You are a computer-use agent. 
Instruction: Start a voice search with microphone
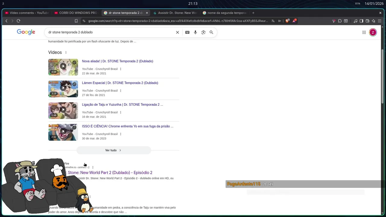click(x=195, y=32)
